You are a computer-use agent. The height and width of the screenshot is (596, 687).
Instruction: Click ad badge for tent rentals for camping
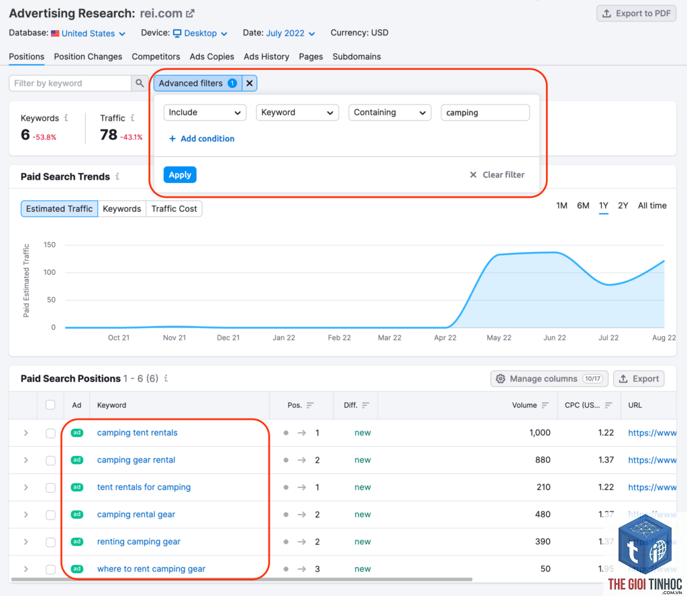(x=77, y=487)
